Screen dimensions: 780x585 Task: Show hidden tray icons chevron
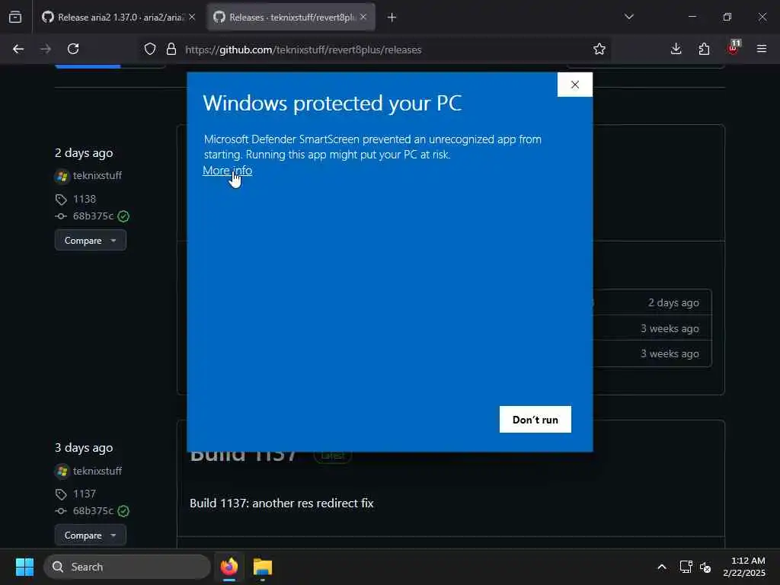(662, 567)
